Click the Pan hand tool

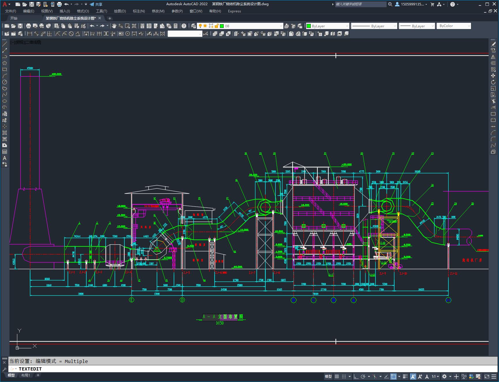point(114,26)
